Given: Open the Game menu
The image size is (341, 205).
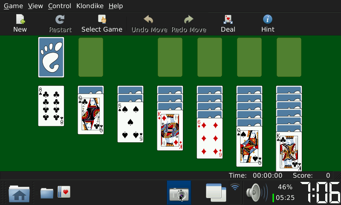Looking at the screenshot, I should coord(13,6).
